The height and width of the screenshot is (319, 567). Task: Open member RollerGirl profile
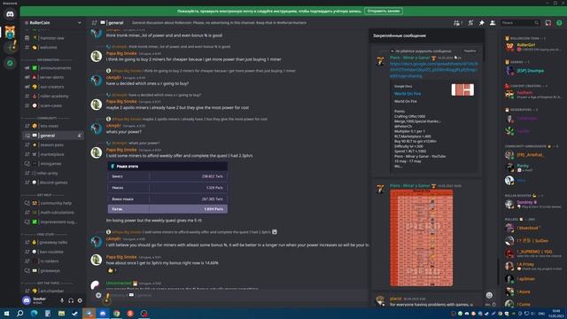(x=532, y=47)
